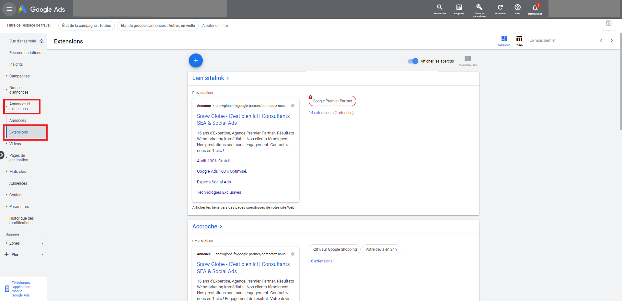Select the Votre devis en 24h chip
Image resolution: width=622 pixels, height=301 pixels.
click(381, 249)
